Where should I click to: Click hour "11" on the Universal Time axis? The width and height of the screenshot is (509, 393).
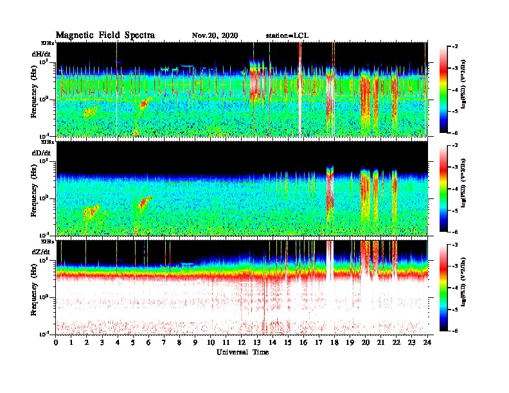[226, 342]
